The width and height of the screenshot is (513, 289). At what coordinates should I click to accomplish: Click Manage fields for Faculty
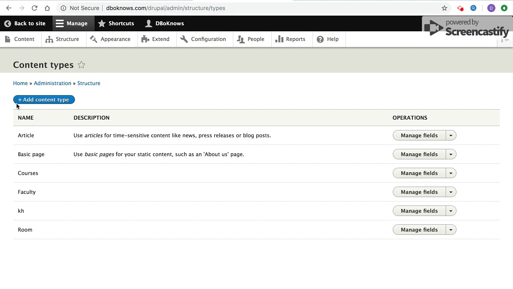[x=419, y=192]
